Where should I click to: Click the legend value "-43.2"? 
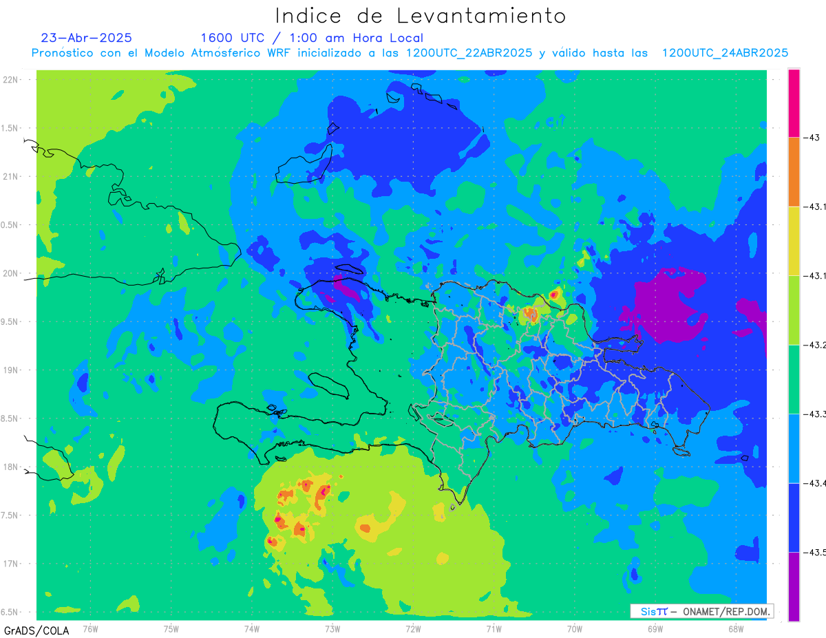(x=816, y=345)
